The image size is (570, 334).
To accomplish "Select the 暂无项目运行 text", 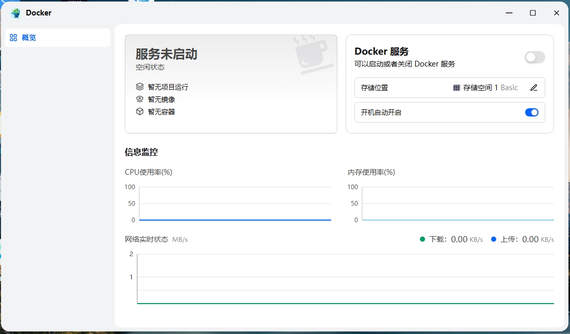I will [168, 87].
